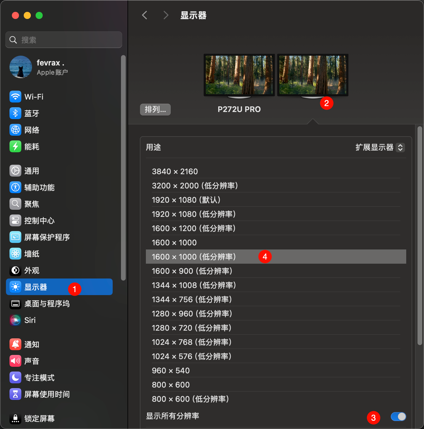Open the 能耗 (Energy) settings
Viewport: 424px width, 429px height.
click(32, 146)
